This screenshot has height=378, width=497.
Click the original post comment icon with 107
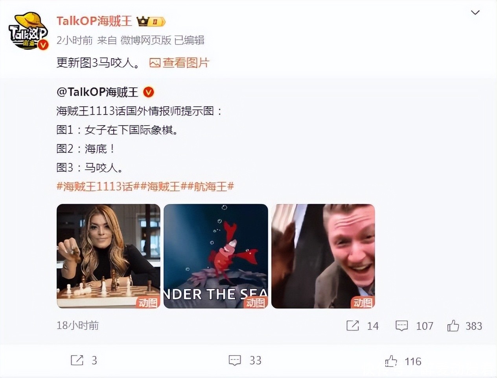pos(401,326)
